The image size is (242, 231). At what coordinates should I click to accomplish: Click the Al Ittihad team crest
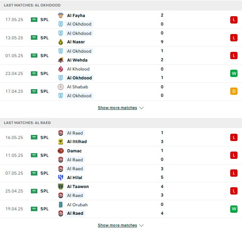click(61, 141)
